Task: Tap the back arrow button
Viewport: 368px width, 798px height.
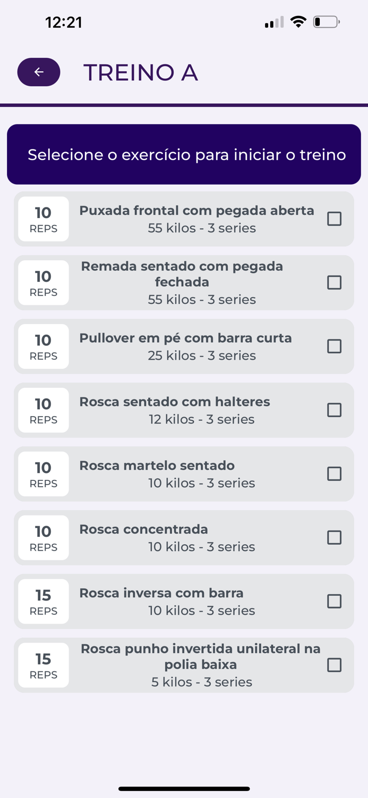Action: click(x=38, y=71)
